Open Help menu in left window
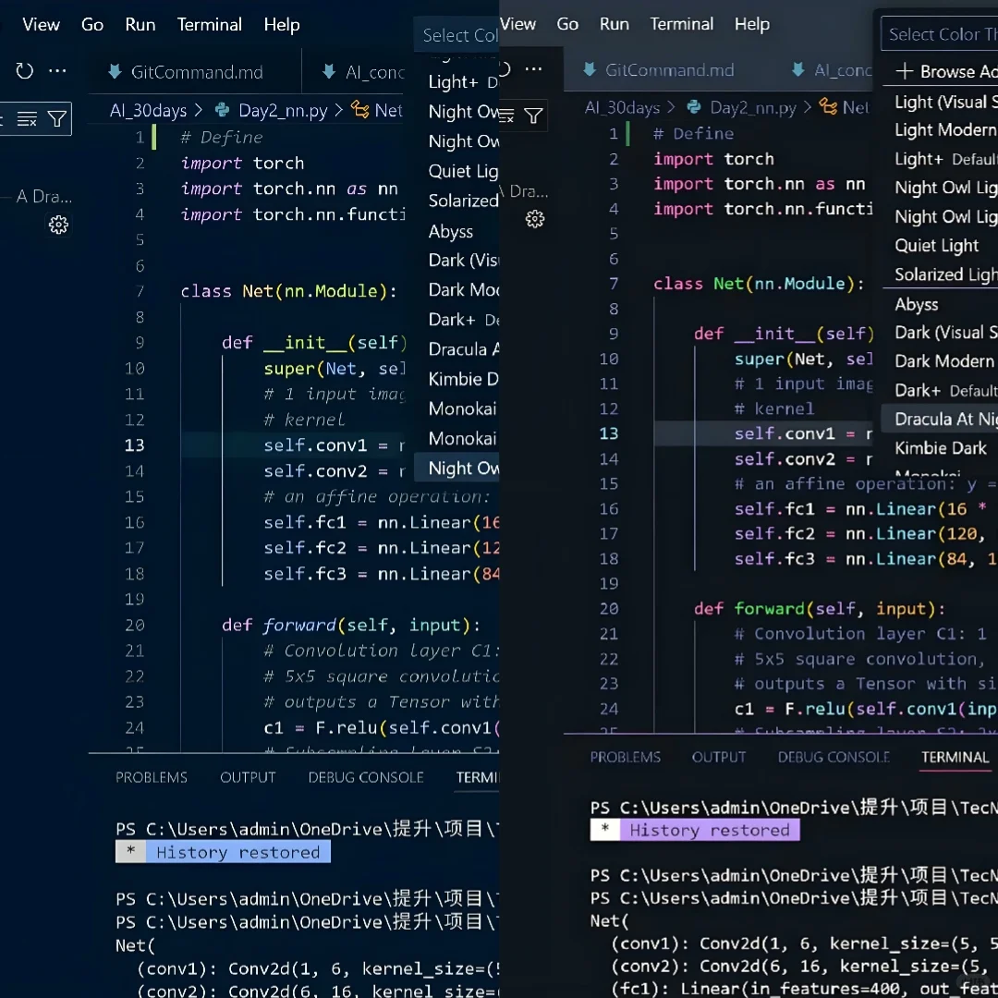 tap(282, 25)
